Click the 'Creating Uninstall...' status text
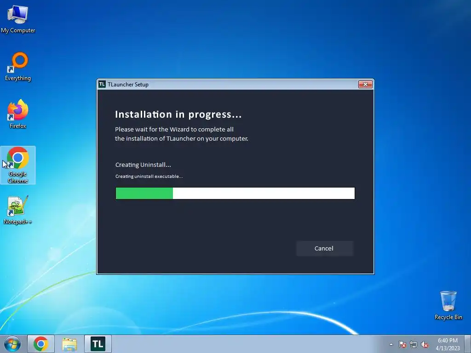Viewport: 471px width, 353px height. coord(143,165)
